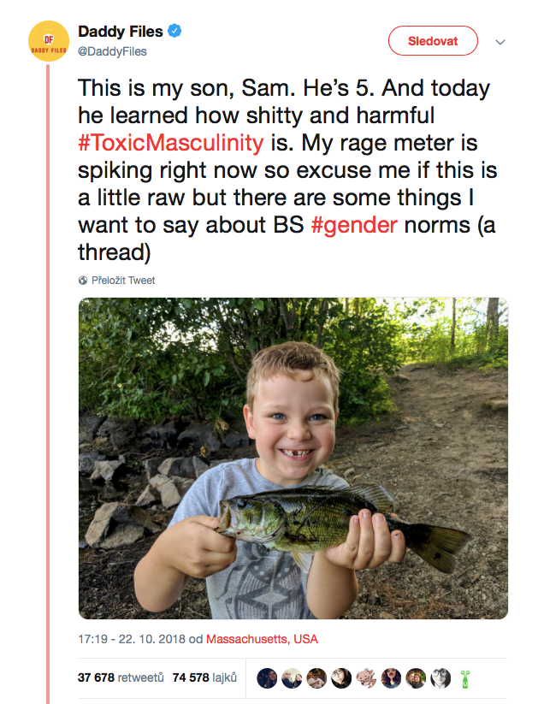View the 74 578 lajků list

204,677
